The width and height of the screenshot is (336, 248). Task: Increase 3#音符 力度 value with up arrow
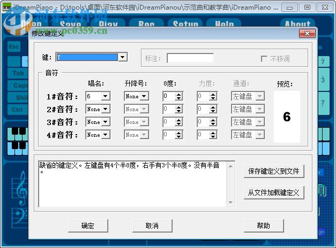coord(213,120)
